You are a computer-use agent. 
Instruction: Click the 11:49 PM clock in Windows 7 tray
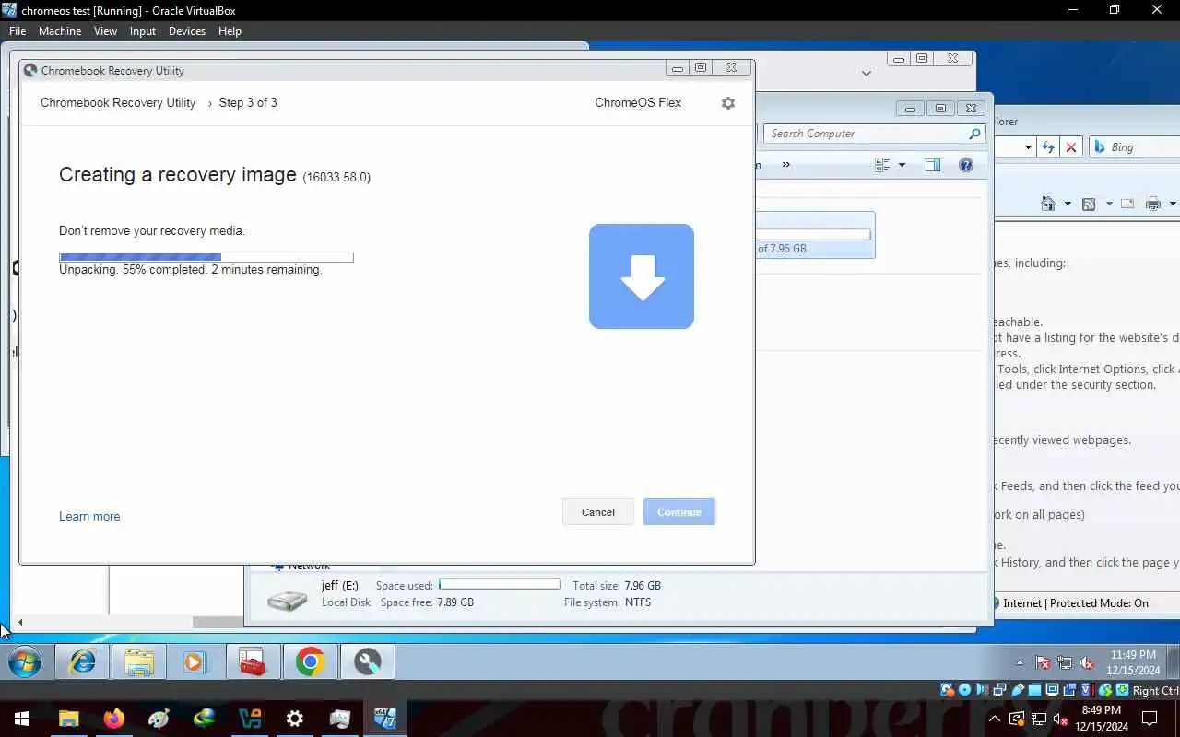click(x=1133, y=655)
